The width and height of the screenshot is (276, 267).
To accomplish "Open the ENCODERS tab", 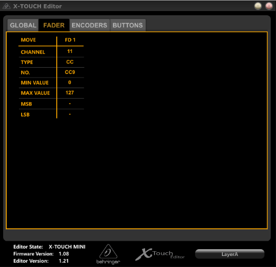I will (89, 25).
